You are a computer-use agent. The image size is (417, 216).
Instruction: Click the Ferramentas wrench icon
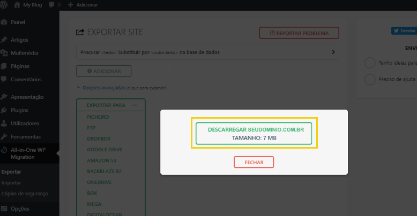tap(4, 137)
